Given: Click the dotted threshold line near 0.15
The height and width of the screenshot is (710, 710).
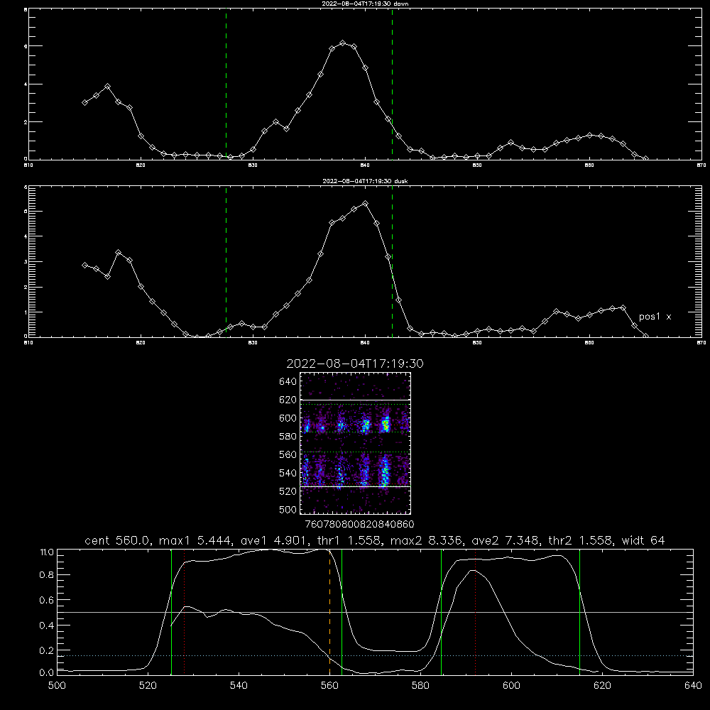Looking at the screenshot, I should 375,655.
